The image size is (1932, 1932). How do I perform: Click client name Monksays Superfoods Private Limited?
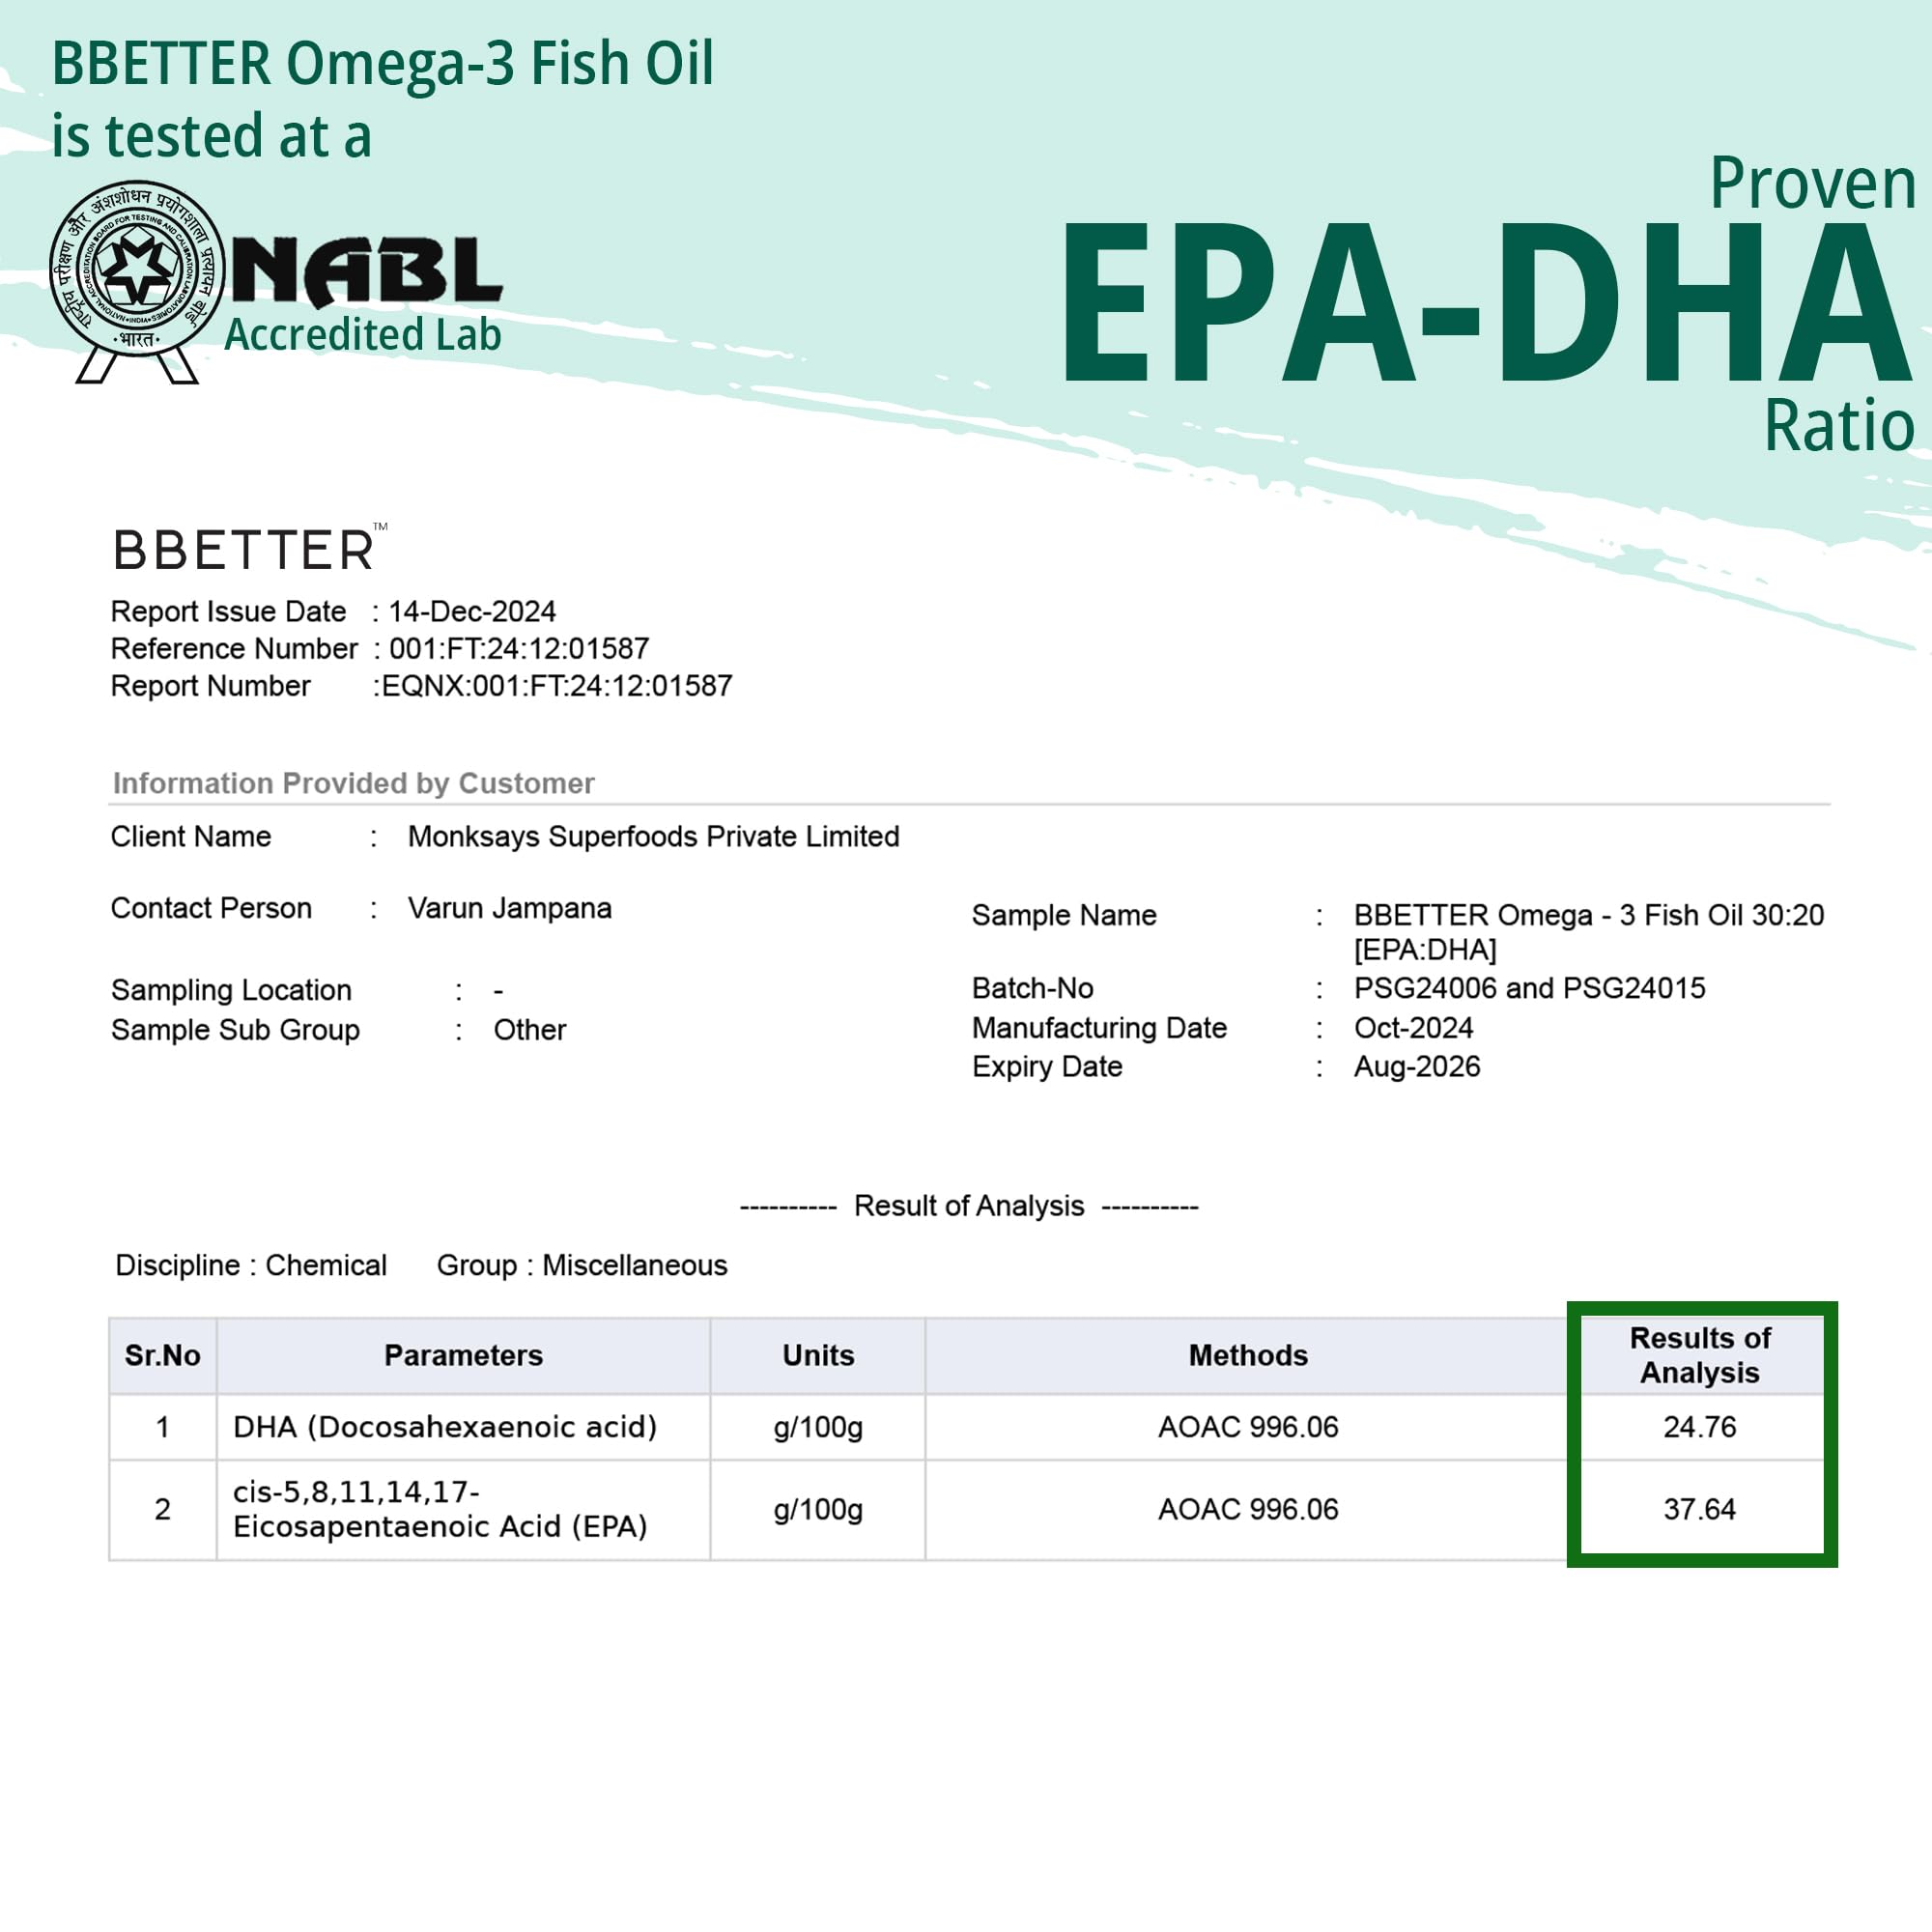click(x=653, y=836)
